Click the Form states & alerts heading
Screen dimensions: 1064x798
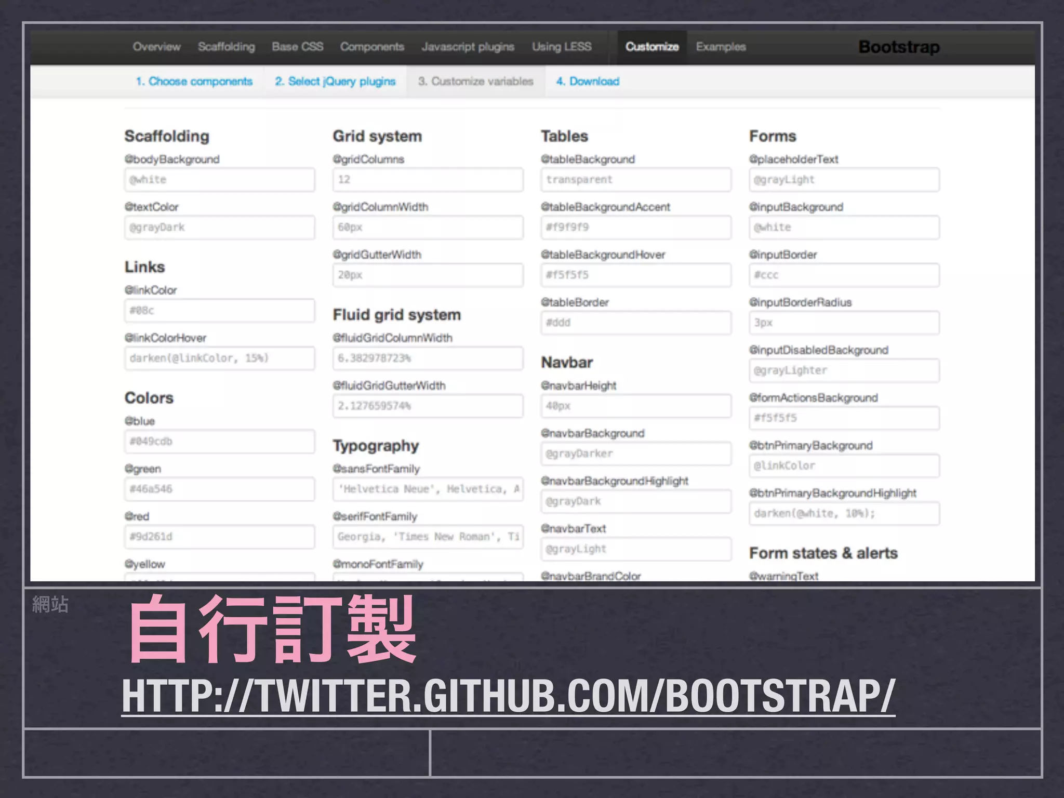[823, 553]
